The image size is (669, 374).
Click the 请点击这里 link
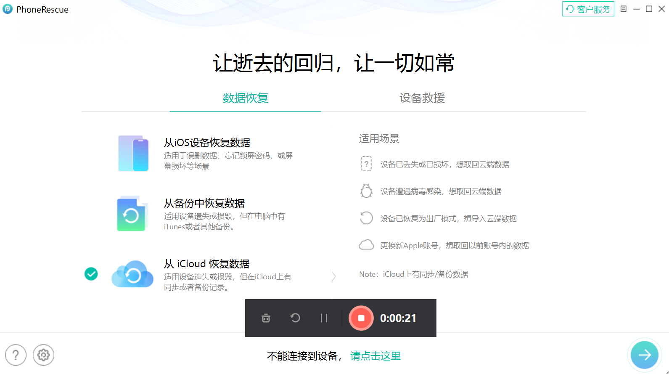(x=375, y=356)
